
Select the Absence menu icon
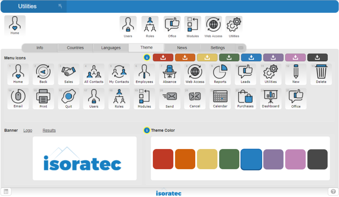169,74
